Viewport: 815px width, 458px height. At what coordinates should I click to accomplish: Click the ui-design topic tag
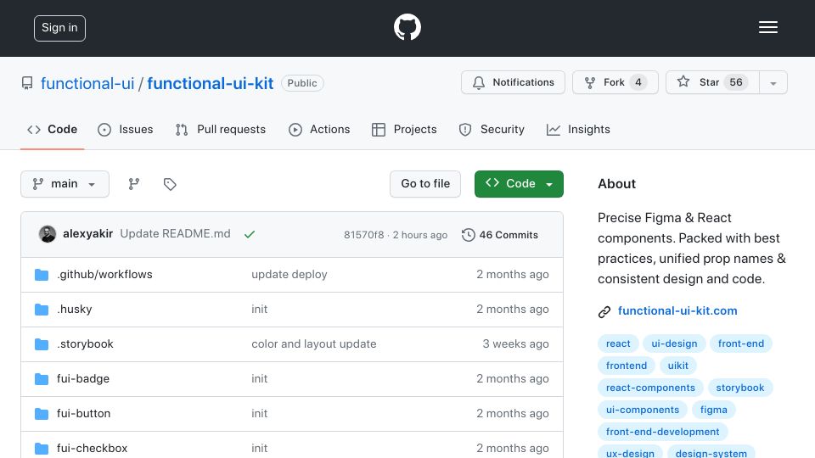click(x=674, y=343)
